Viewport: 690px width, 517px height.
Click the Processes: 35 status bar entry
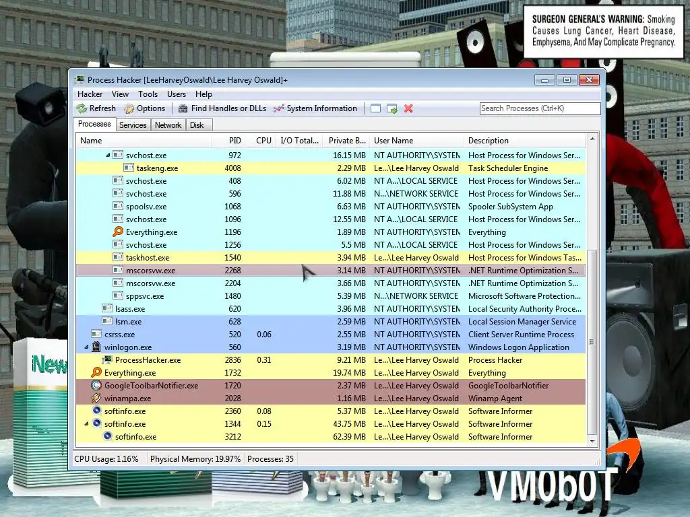click(x=270, y=458)
